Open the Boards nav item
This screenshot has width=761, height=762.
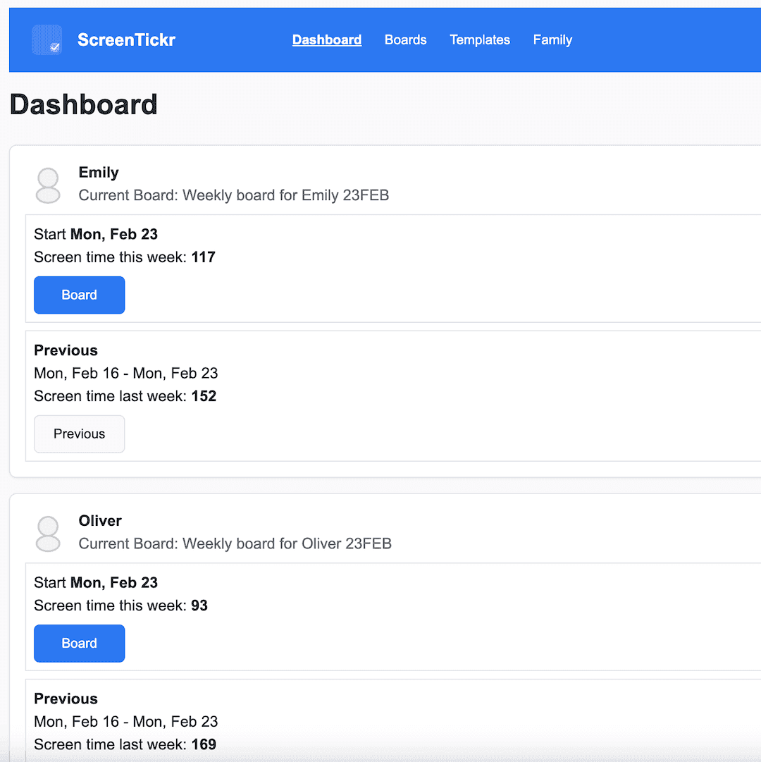[405, 40]
